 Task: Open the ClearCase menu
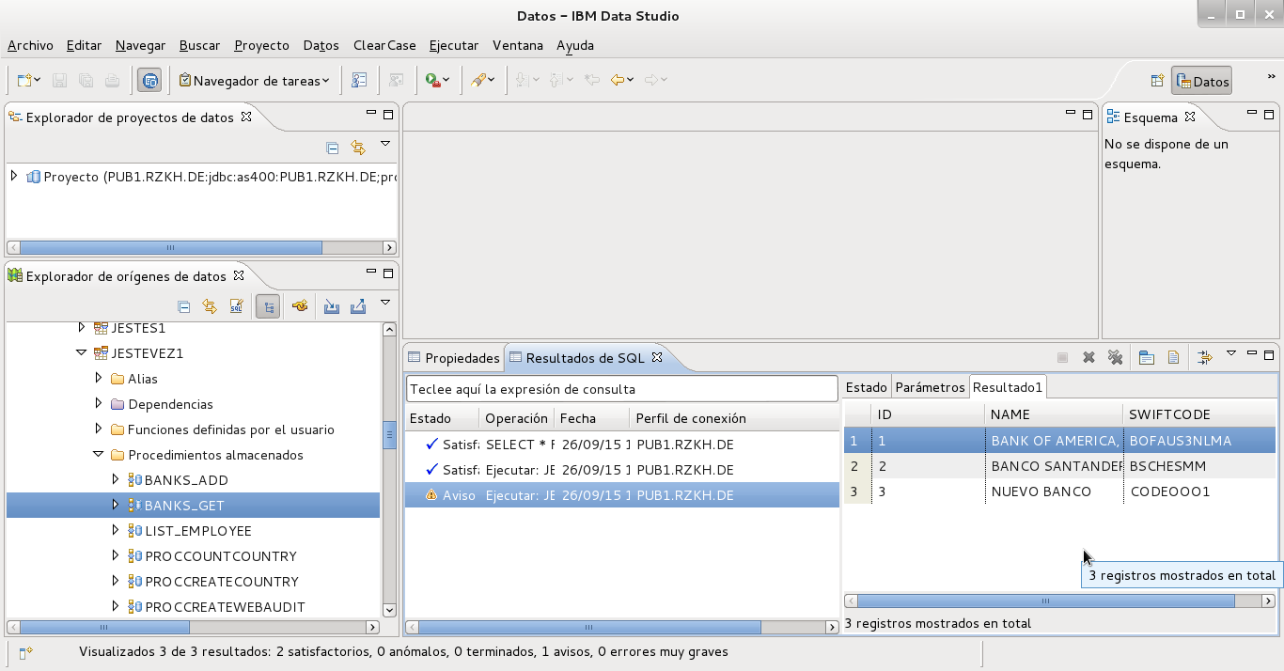point(384,45)
